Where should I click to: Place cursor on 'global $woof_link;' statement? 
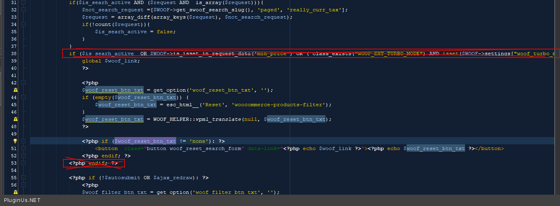(x=111, y=61)
